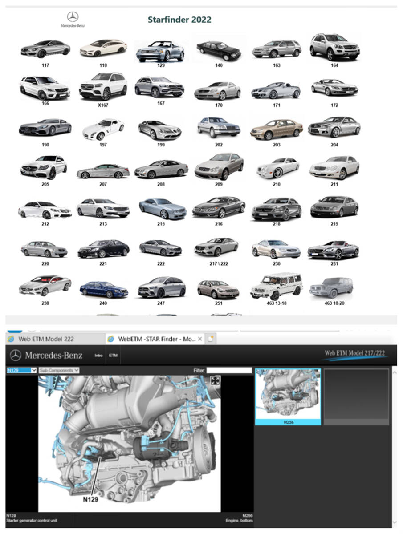This screenshot has width=403, height=534.
Task: Choose the 217 \ 222 model image
Action: tap(216, 247)
